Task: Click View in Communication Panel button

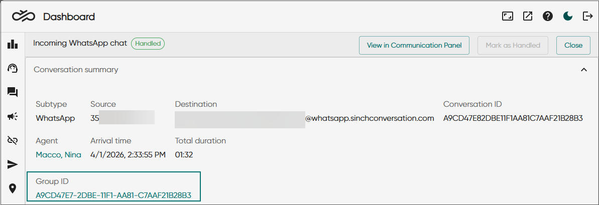Action: [414, 45]
